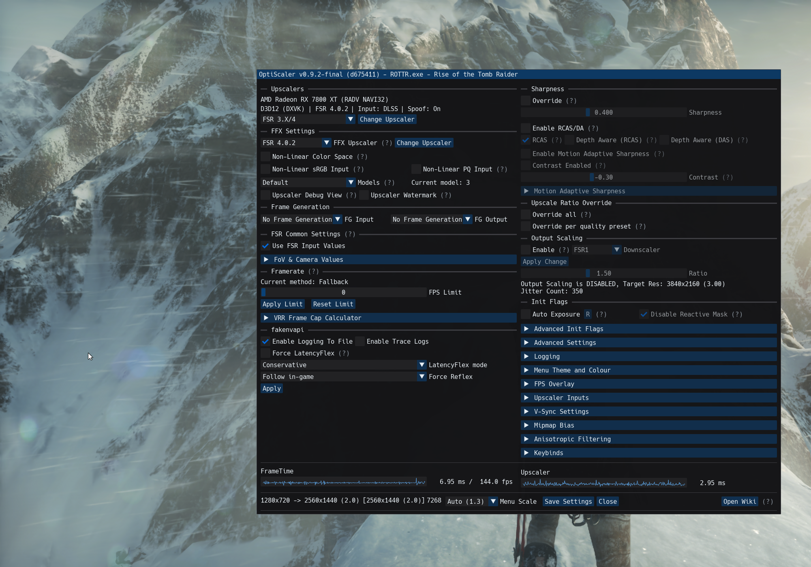The width and height of the screenshot is (811, 567).
Task: Toggle Depth Aware (DAS) checkbox
Action: coord(664,140)
